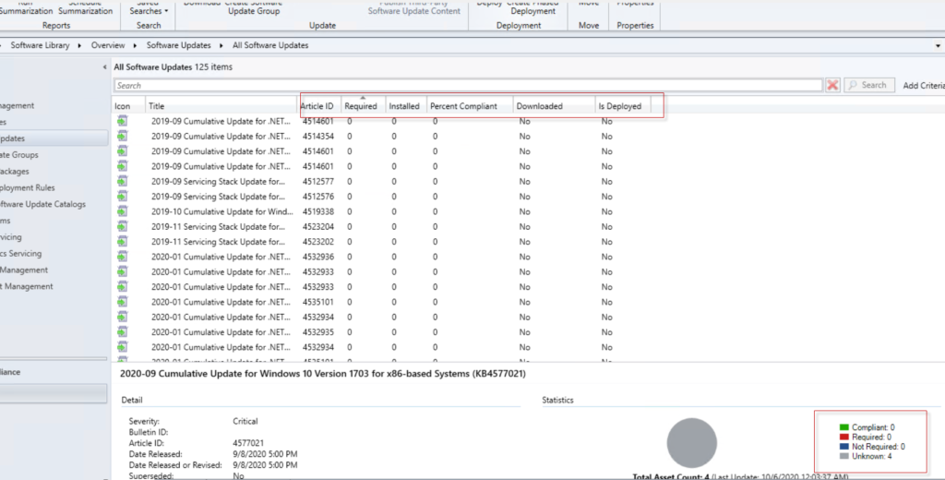
Task: Expand the arrow after Software Updates breadcrumb
Action: click(x=221, y=45)
